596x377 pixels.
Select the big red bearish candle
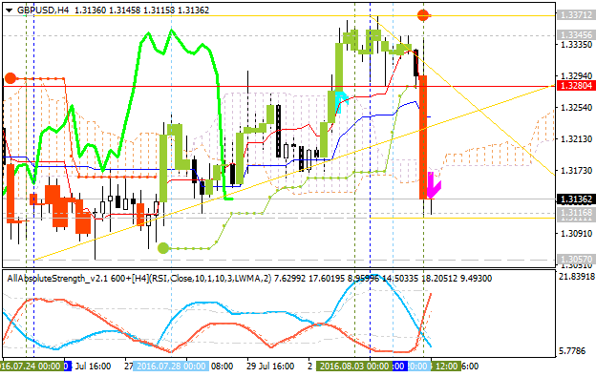coord(423,137)
